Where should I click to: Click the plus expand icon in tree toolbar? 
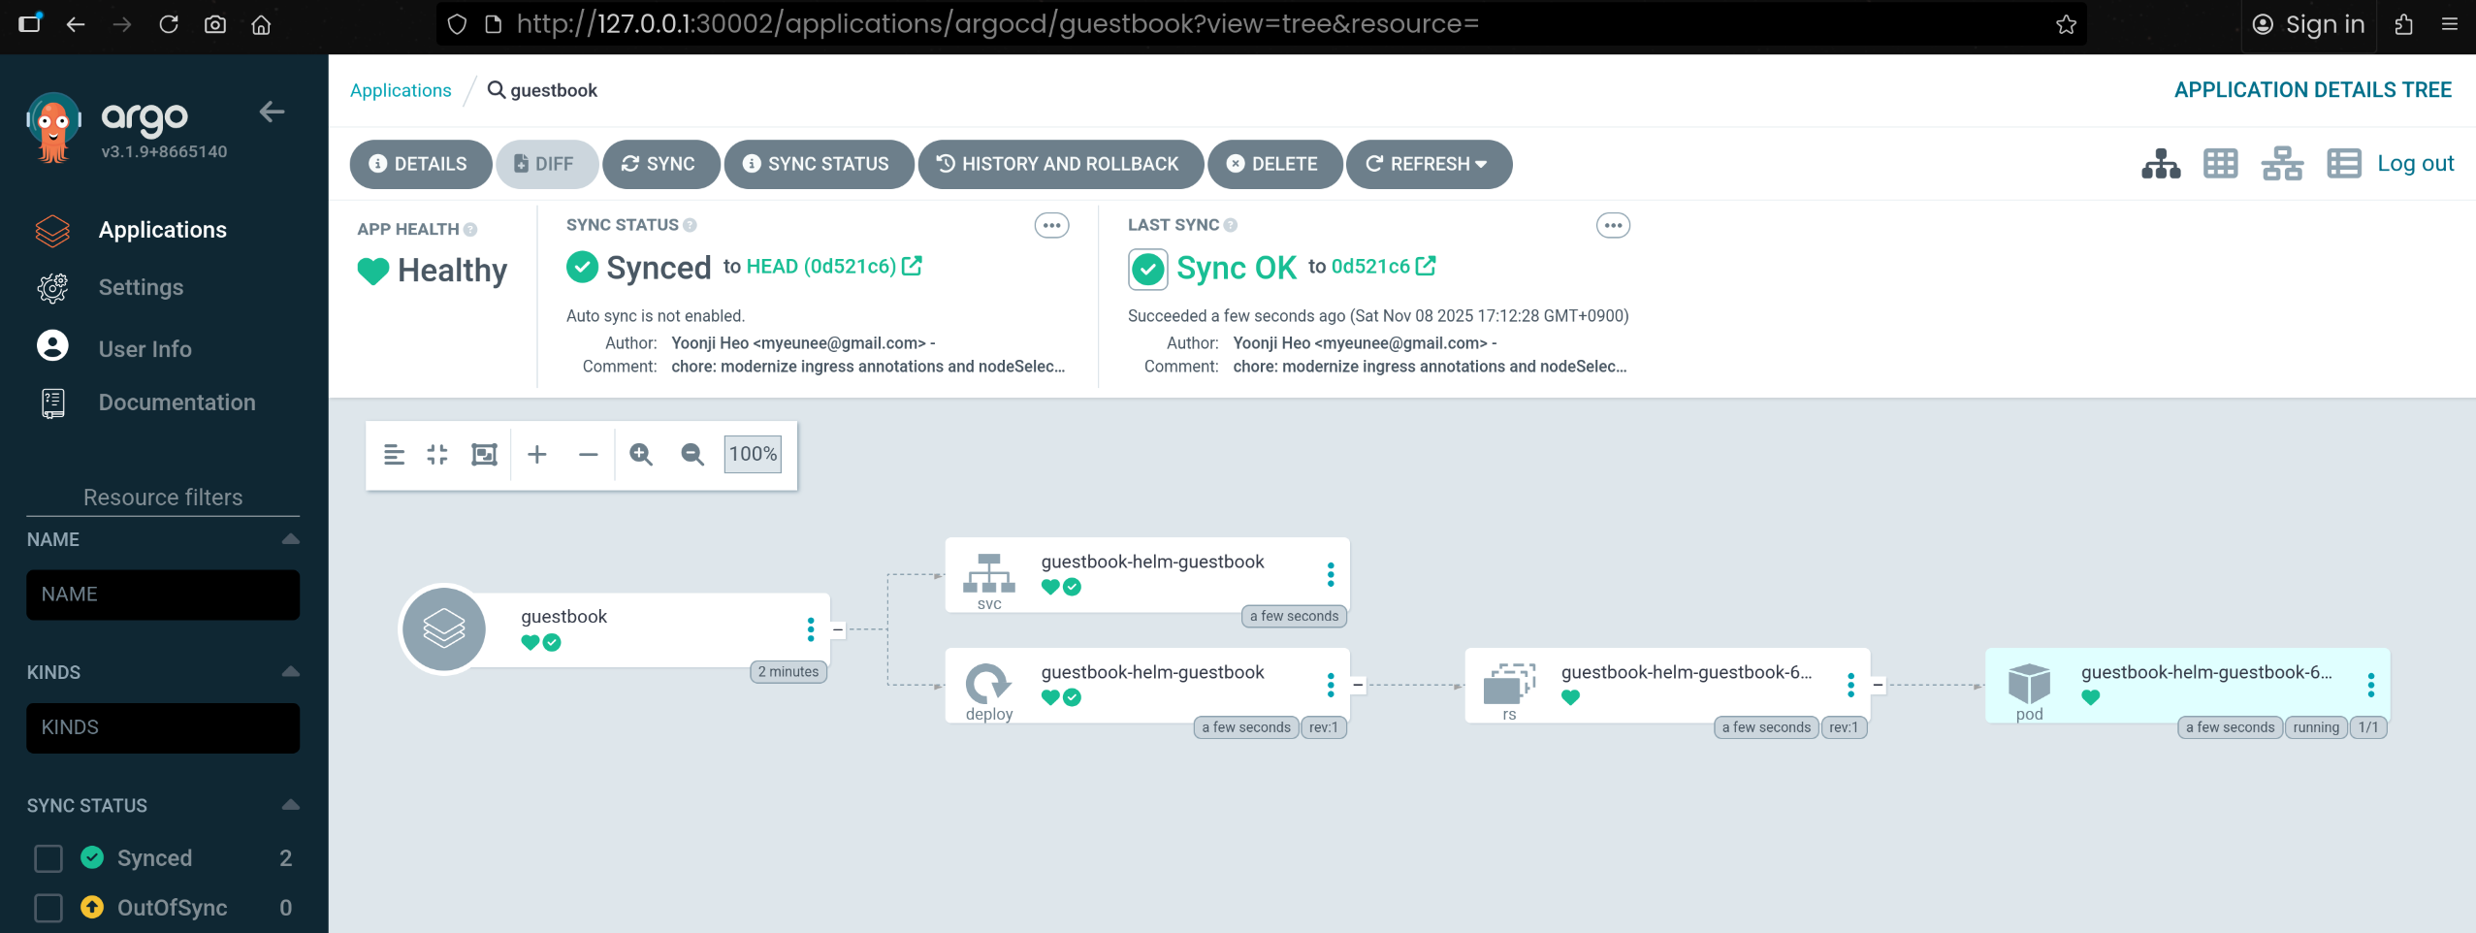[x=537, y=454]
